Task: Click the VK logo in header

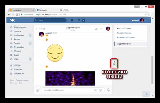Action: tap(13, 20)
